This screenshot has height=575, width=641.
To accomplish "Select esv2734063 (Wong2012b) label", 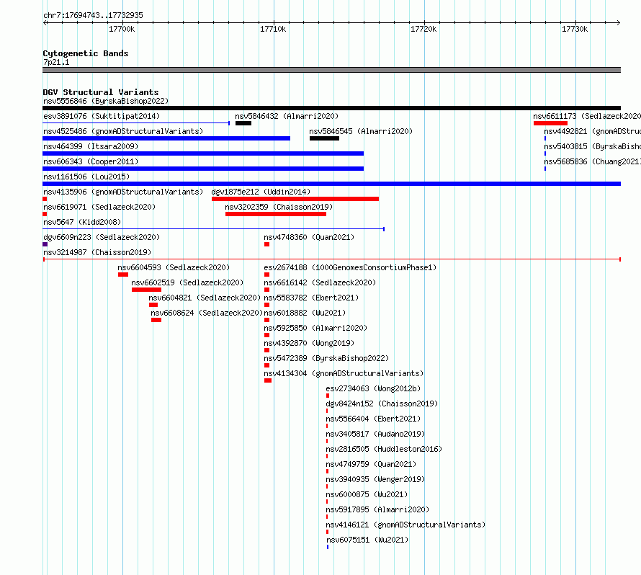I will click(x=373, y=388).
